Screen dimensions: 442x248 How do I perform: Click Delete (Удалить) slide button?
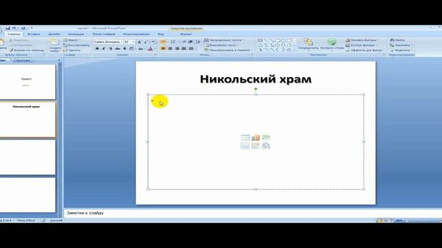tap(72, 50)
